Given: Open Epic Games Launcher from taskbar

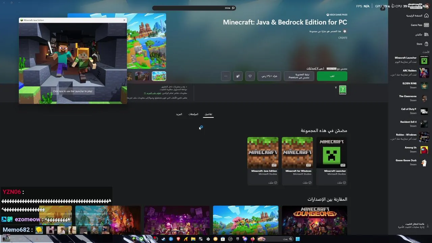Looking at the screenshot, I should (x=238, y=239).
